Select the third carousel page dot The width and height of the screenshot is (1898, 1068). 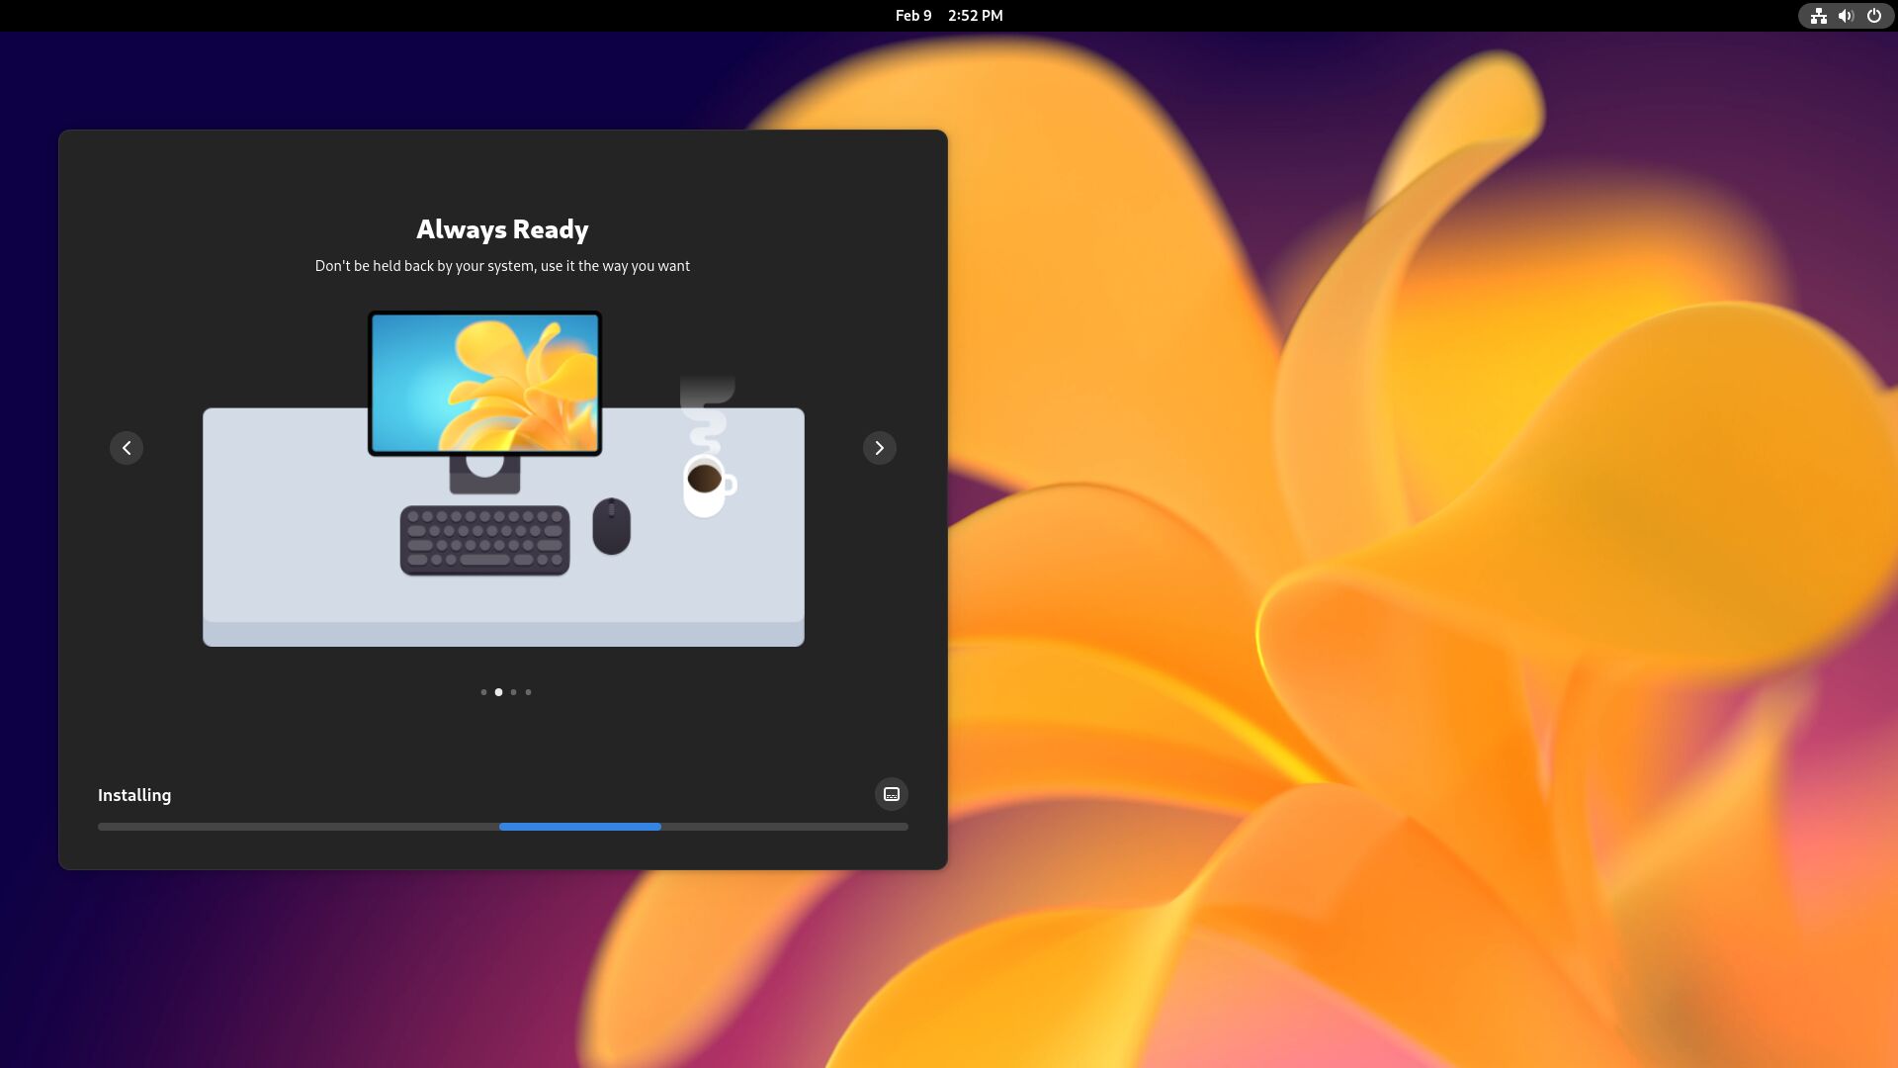coord(513,692)
